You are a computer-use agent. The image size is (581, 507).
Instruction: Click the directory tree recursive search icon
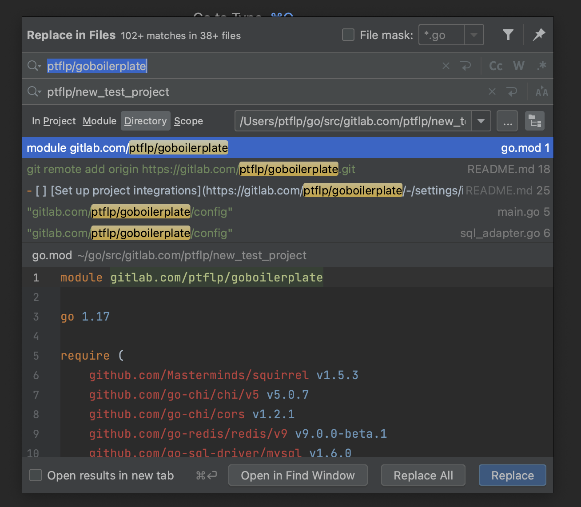[534, 121]
